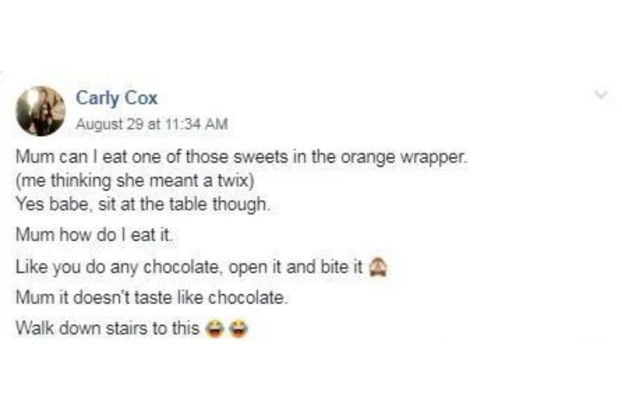
Task: Click the August 29 at 11:34 AM timestamp
Action: coord(152,125)
